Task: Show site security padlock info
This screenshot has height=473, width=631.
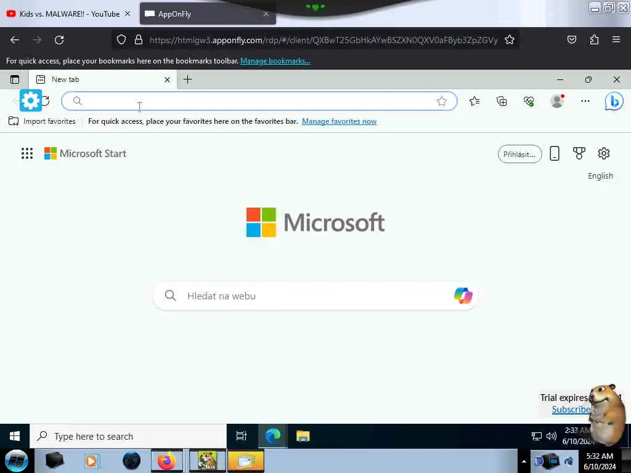Action: click(139, 40)
